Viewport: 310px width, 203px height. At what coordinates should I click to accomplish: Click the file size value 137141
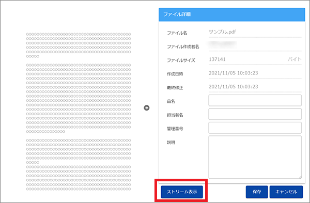217,59
